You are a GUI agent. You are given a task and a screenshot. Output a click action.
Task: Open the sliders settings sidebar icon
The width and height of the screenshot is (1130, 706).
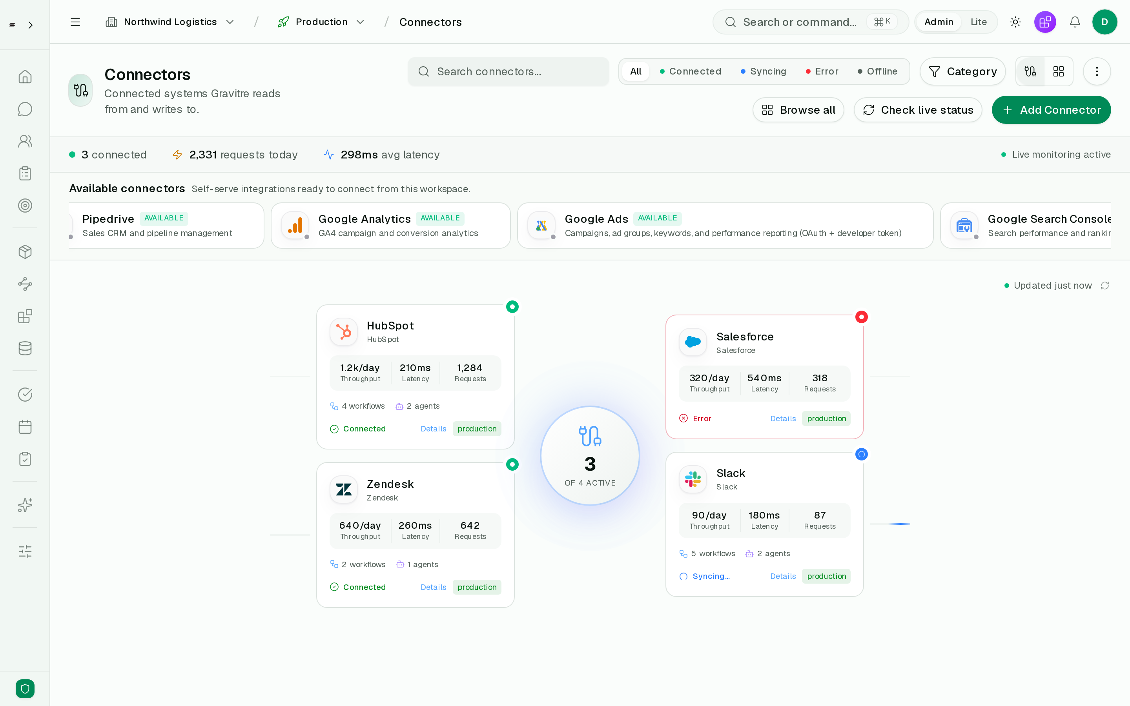[x=25, y=551]
